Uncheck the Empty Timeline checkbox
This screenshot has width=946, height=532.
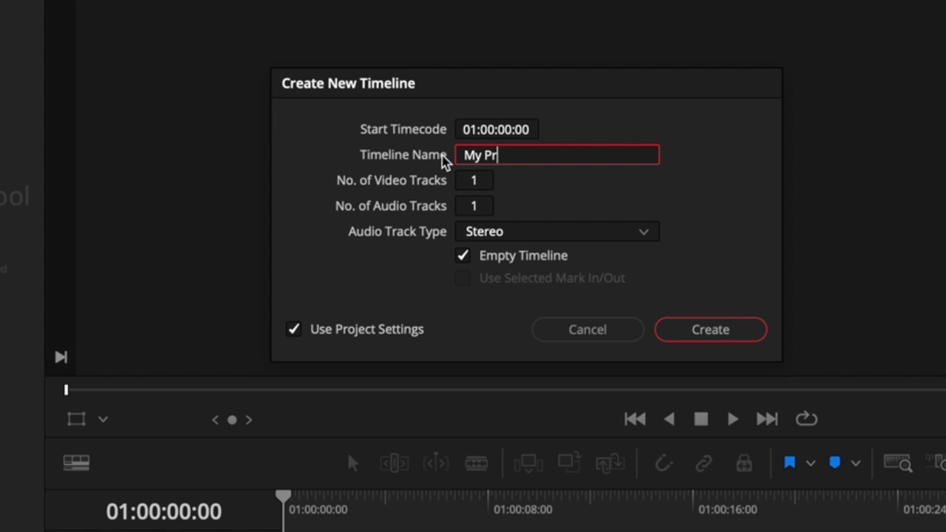point(463,256)
